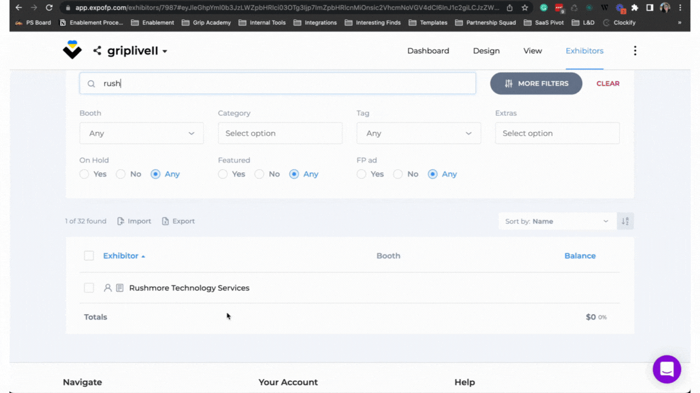
Task: Open the Sort by Name dropdown
Action: [556, 221]
